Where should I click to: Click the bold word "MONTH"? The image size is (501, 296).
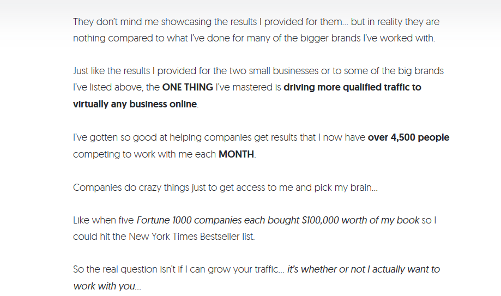tap(237, 154)
